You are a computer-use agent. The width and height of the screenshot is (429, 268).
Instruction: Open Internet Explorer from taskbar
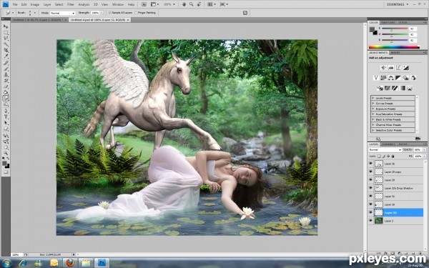(23, 263)
